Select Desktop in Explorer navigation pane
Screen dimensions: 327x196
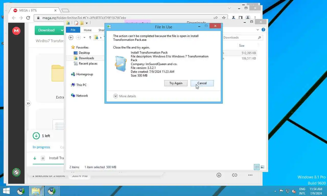coord(82,53)
